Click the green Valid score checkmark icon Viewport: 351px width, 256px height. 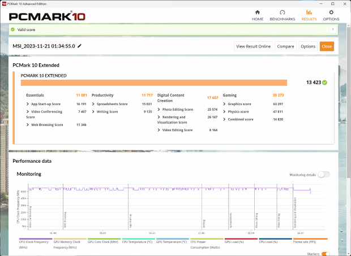coord(13,29)
